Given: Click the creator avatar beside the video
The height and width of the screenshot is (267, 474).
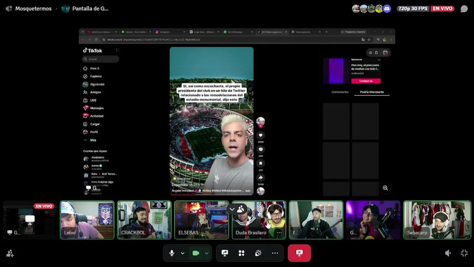Looking at the screenshot, I should 261,122.
